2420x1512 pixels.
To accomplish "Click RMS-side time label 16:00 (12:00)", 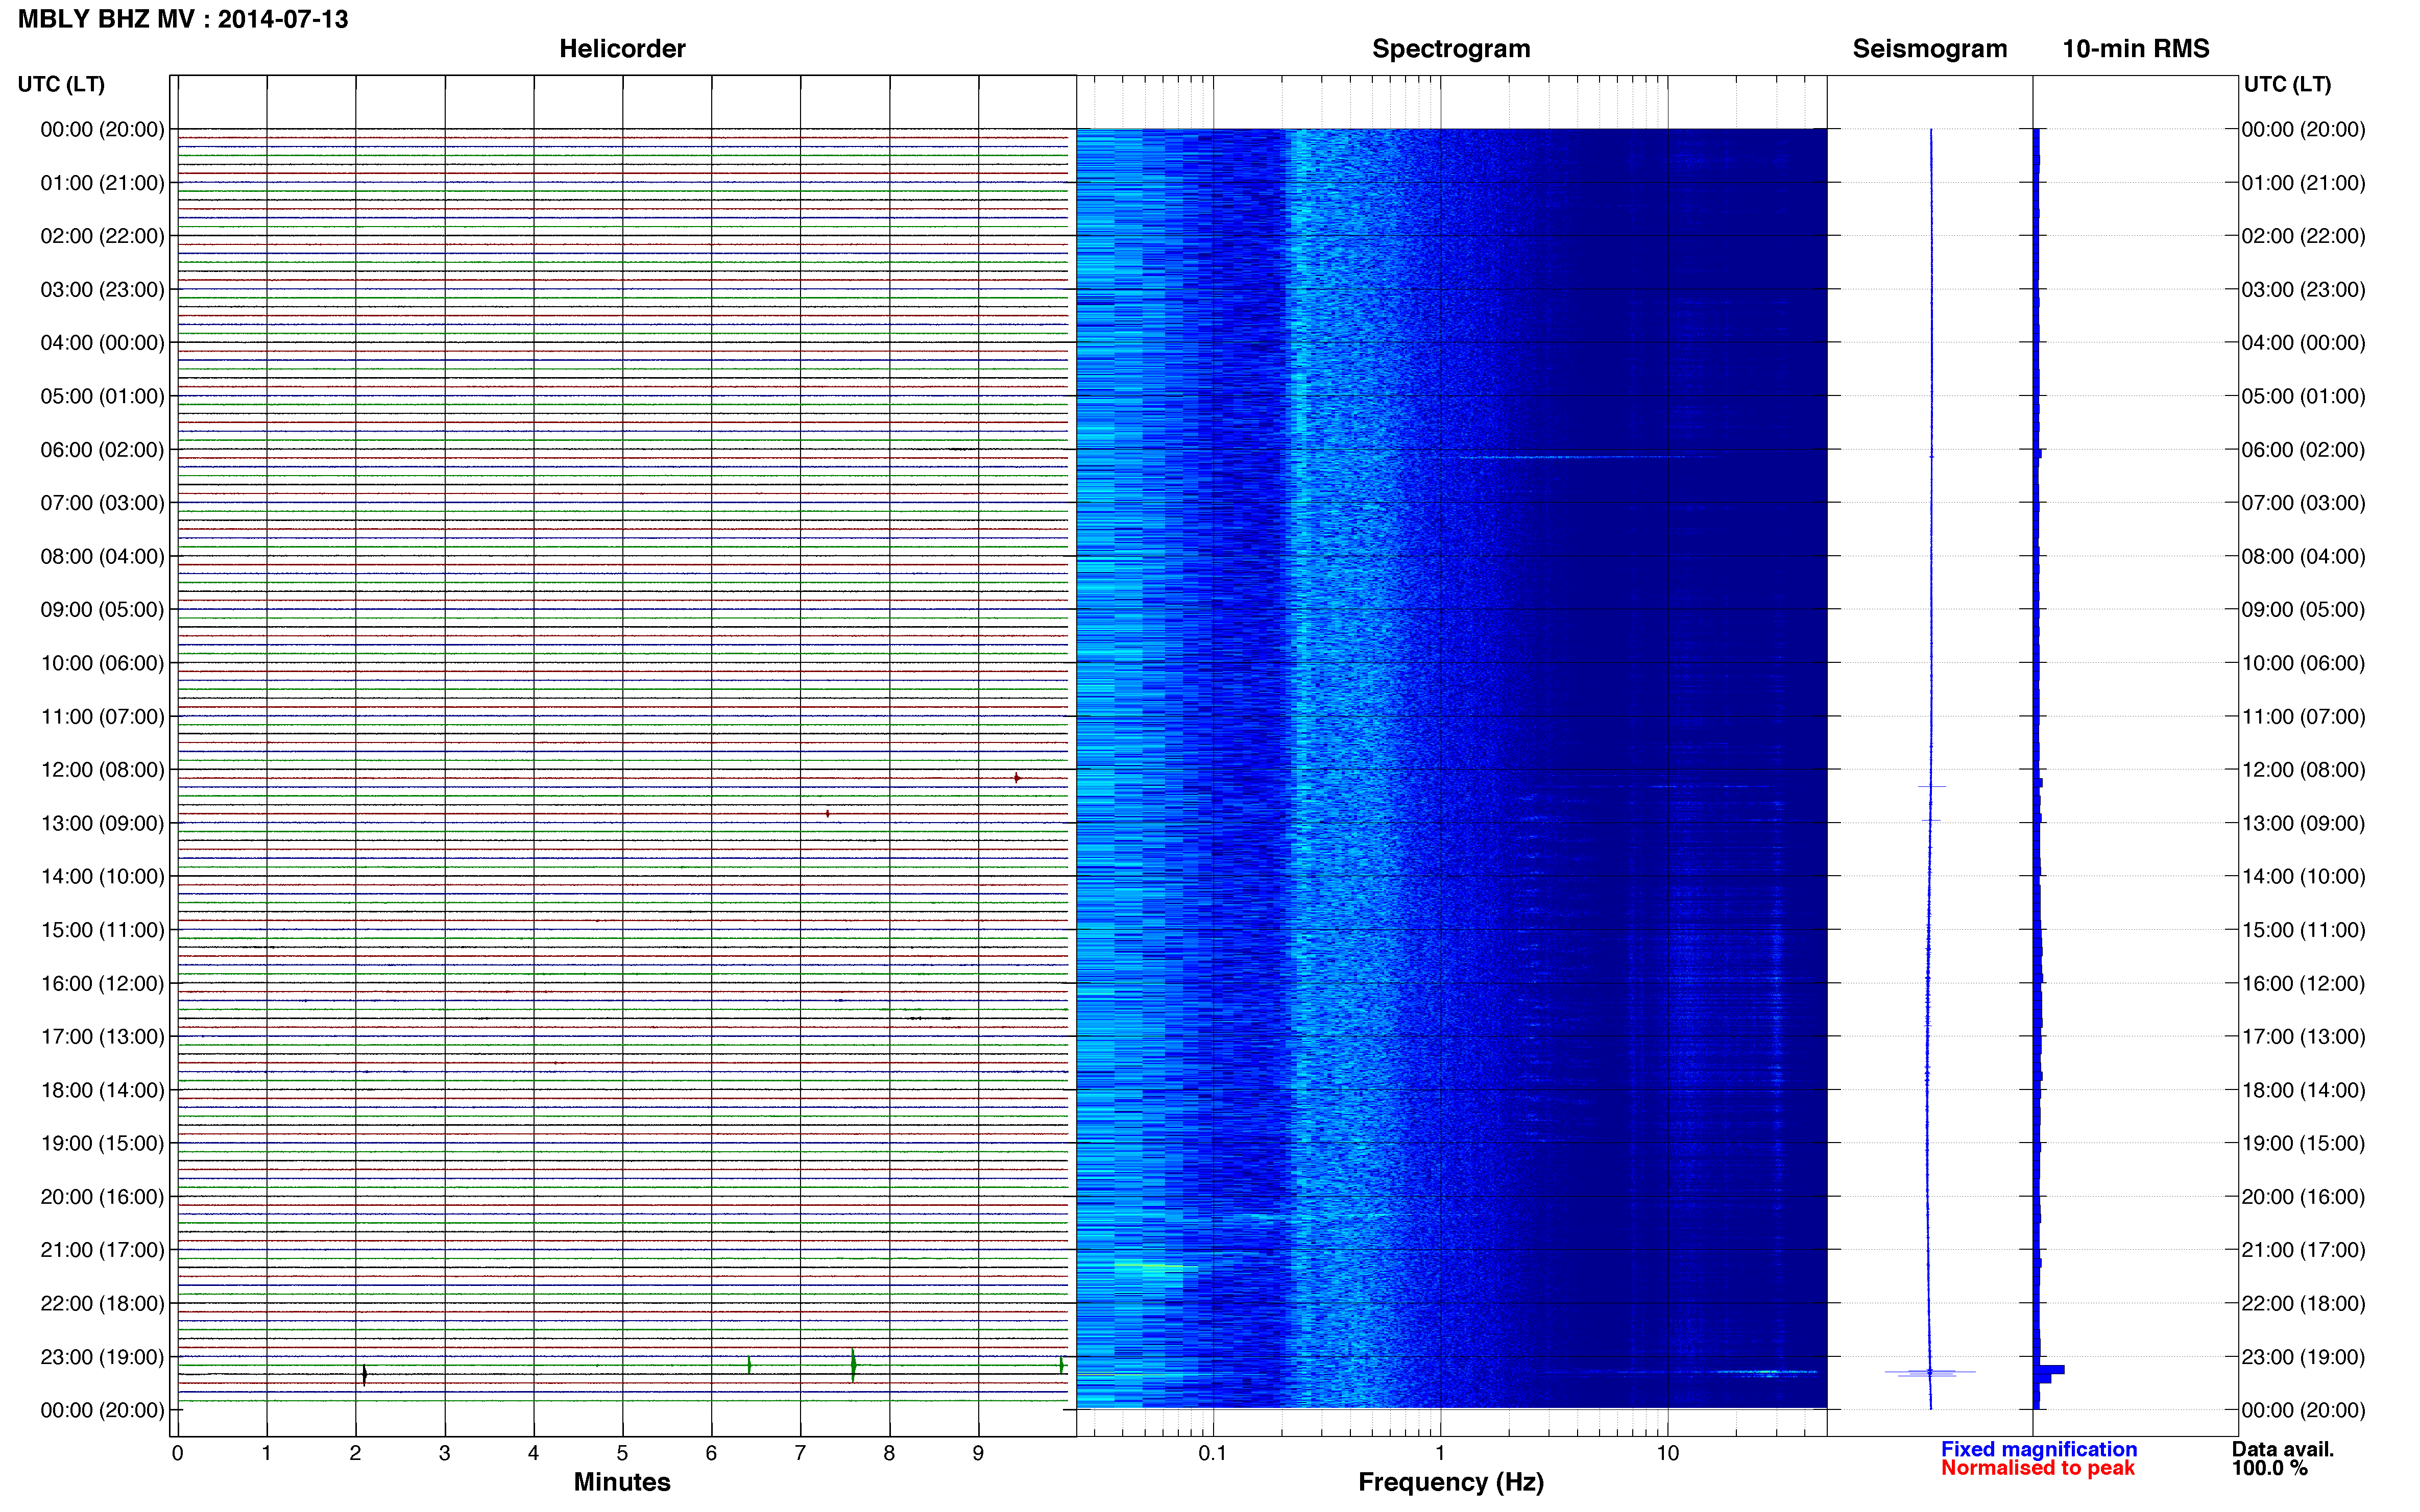I will click(2303, 983).
